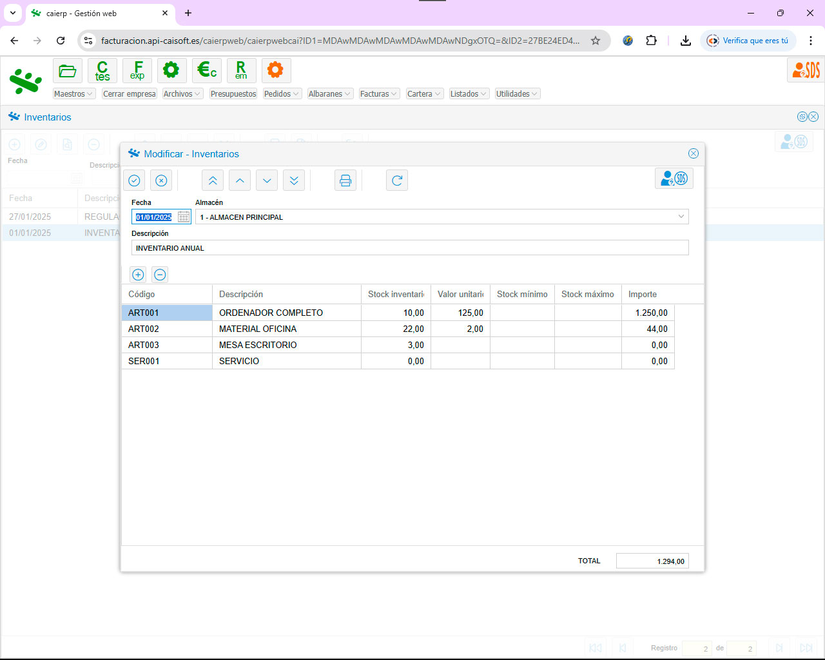
Task: Expand the Archivos menu
Action: click(x=183, y=94)
